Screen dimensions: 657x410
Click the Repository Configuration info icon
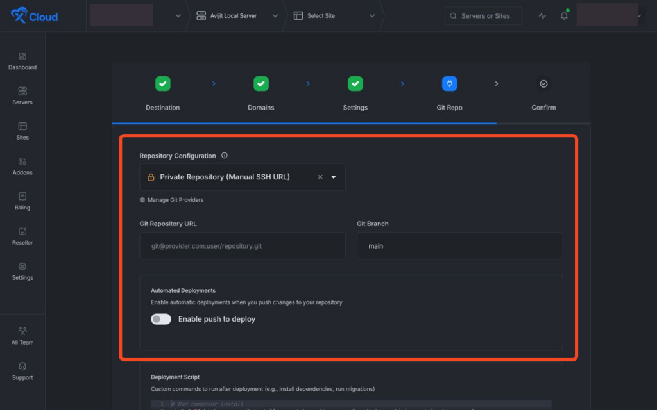click(x=225, y=155)
